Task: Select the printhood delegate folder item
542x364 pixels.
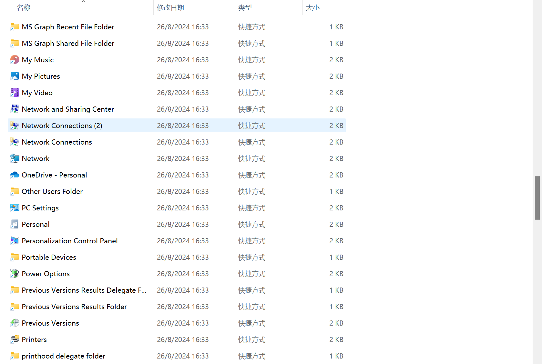Action: [63, 356]
